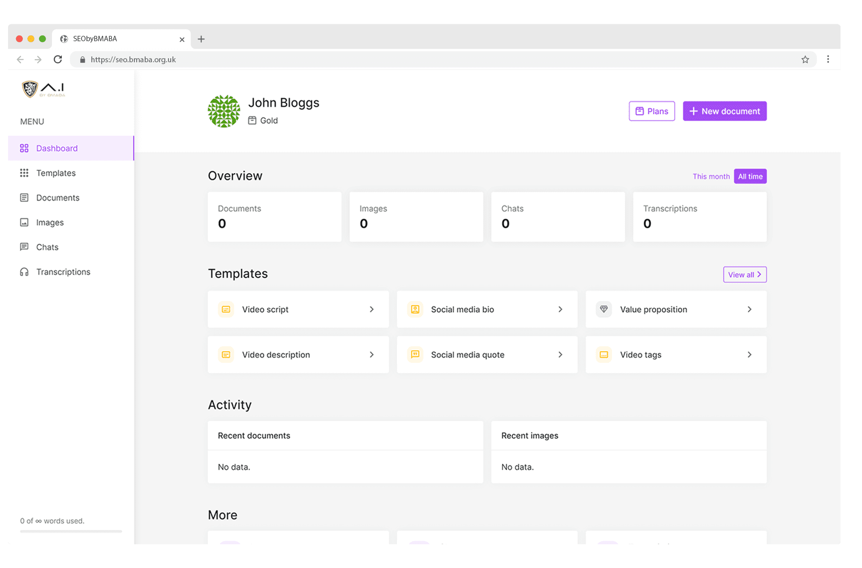This screenshot has height=568, width=862.
Task: Switch the overview to This month
Action: click(711, 176)
